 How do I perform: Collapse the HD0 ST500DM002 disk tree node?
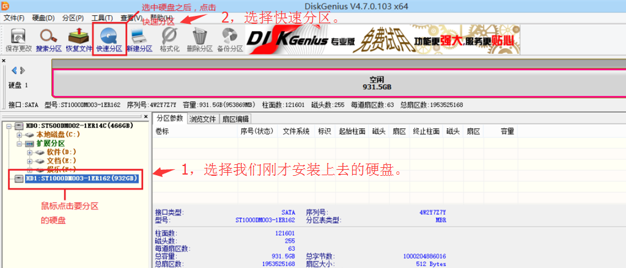click(9, 126)
